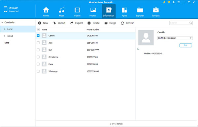Viewport: 198px width, 127px height.
Task: Uncheck the Camille checkbox
Action: point(38,35)
